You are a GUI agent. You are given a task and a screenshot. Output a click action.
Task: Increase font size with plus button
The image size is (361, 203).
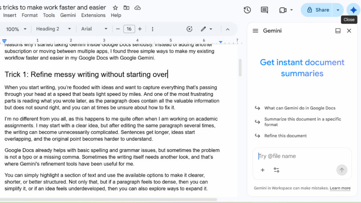[x=140, y=29]
